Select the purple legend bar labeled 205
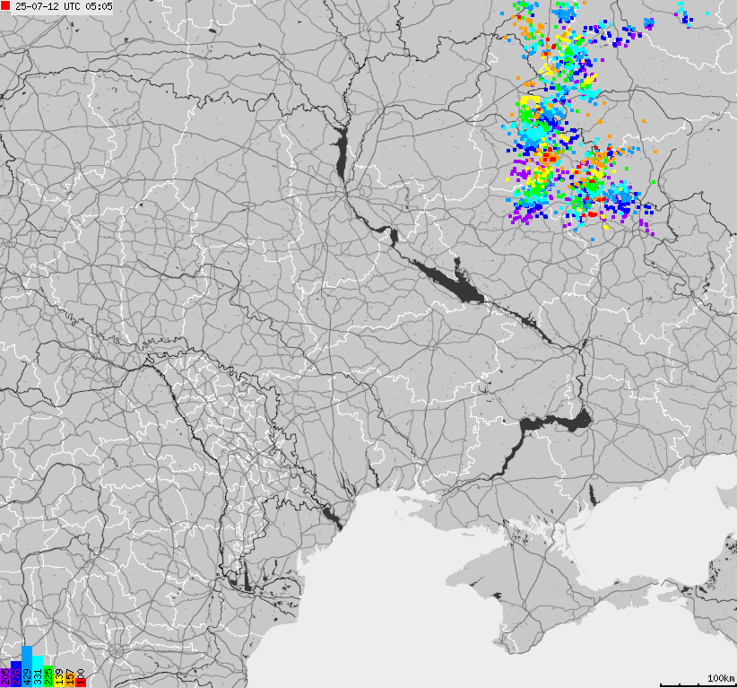This screenshot has height=688, width=737. click(5, 677)
